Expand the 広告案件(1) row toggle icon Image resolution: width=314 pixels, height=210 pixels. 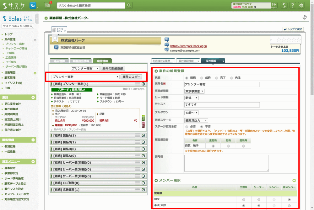(143, 190)
